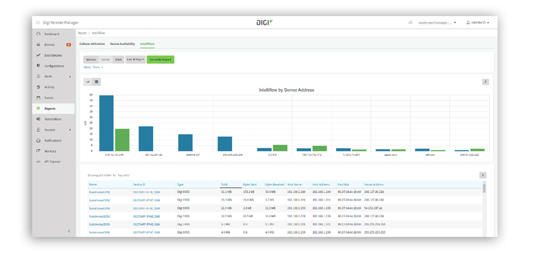Sort table by Total column header
Image resolution: width=534 pixels, height=253 pixels.
tap(224, 184)
